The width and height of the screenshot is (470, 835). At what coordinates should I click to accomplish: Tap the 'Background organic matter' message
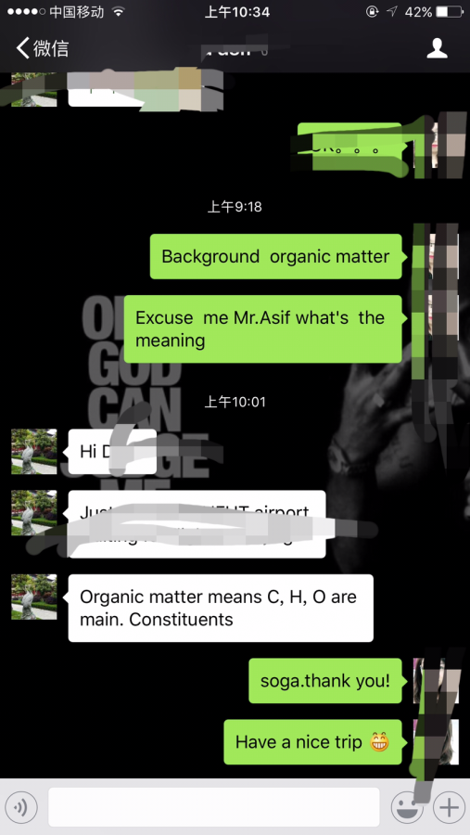click(275, 256)
